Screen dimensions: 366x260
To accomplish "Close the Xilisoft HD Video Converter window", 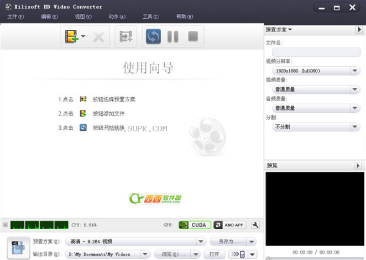I will pyautogui.click(x=352, y=8).
